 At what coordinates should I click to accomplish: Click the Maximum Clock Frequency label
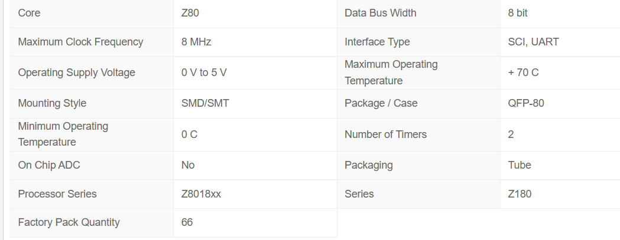pos(80,42)
